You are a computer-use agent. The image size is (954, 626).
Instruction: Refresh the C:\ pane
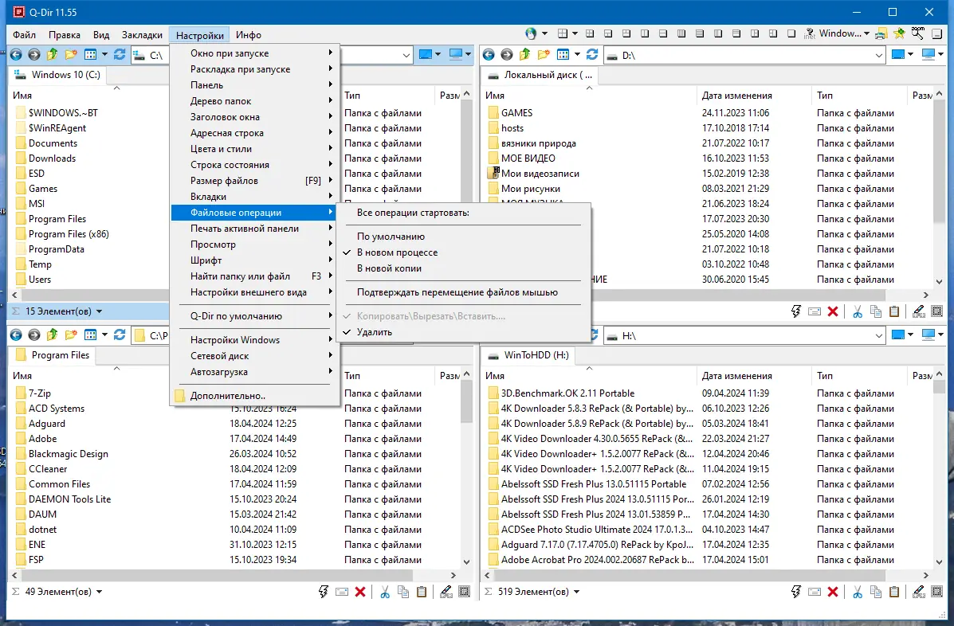pyautogui.click(x=120, y=55)
